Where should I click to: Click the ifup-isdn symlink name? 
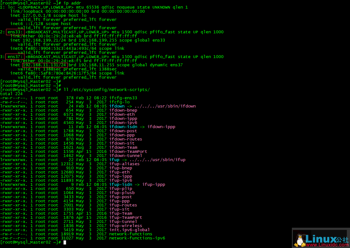(121, 185)
